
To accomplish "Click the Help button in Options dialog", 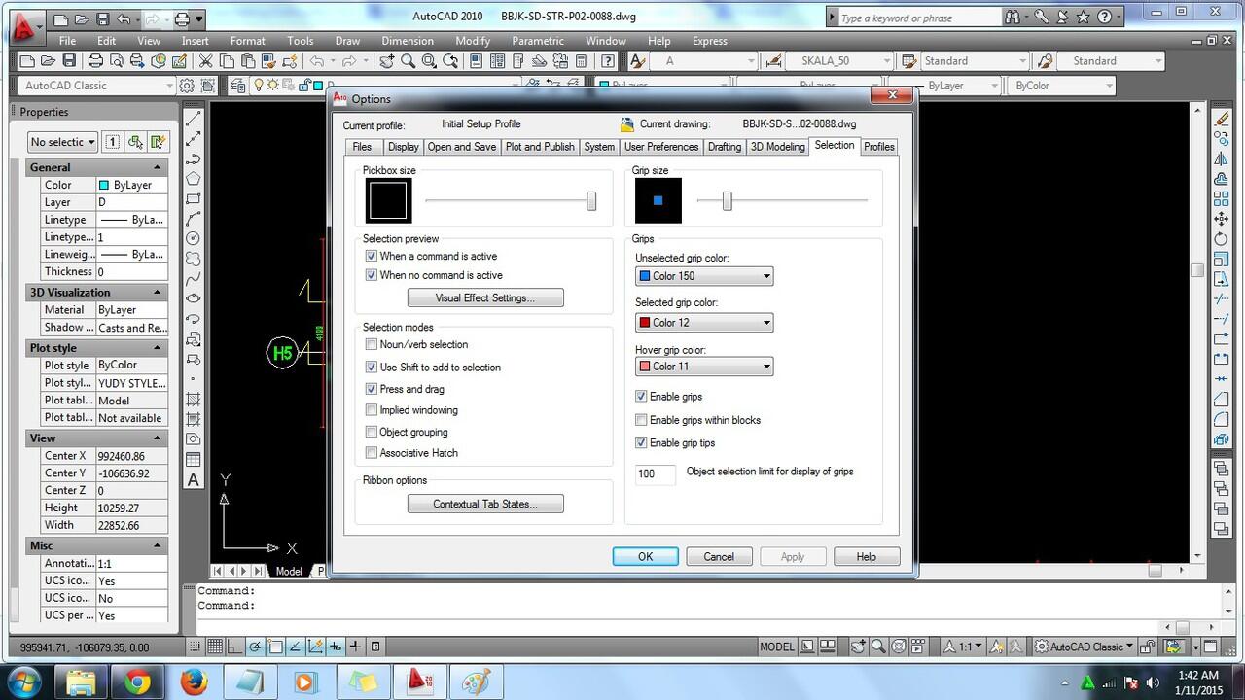I will (x=867, y=556).
